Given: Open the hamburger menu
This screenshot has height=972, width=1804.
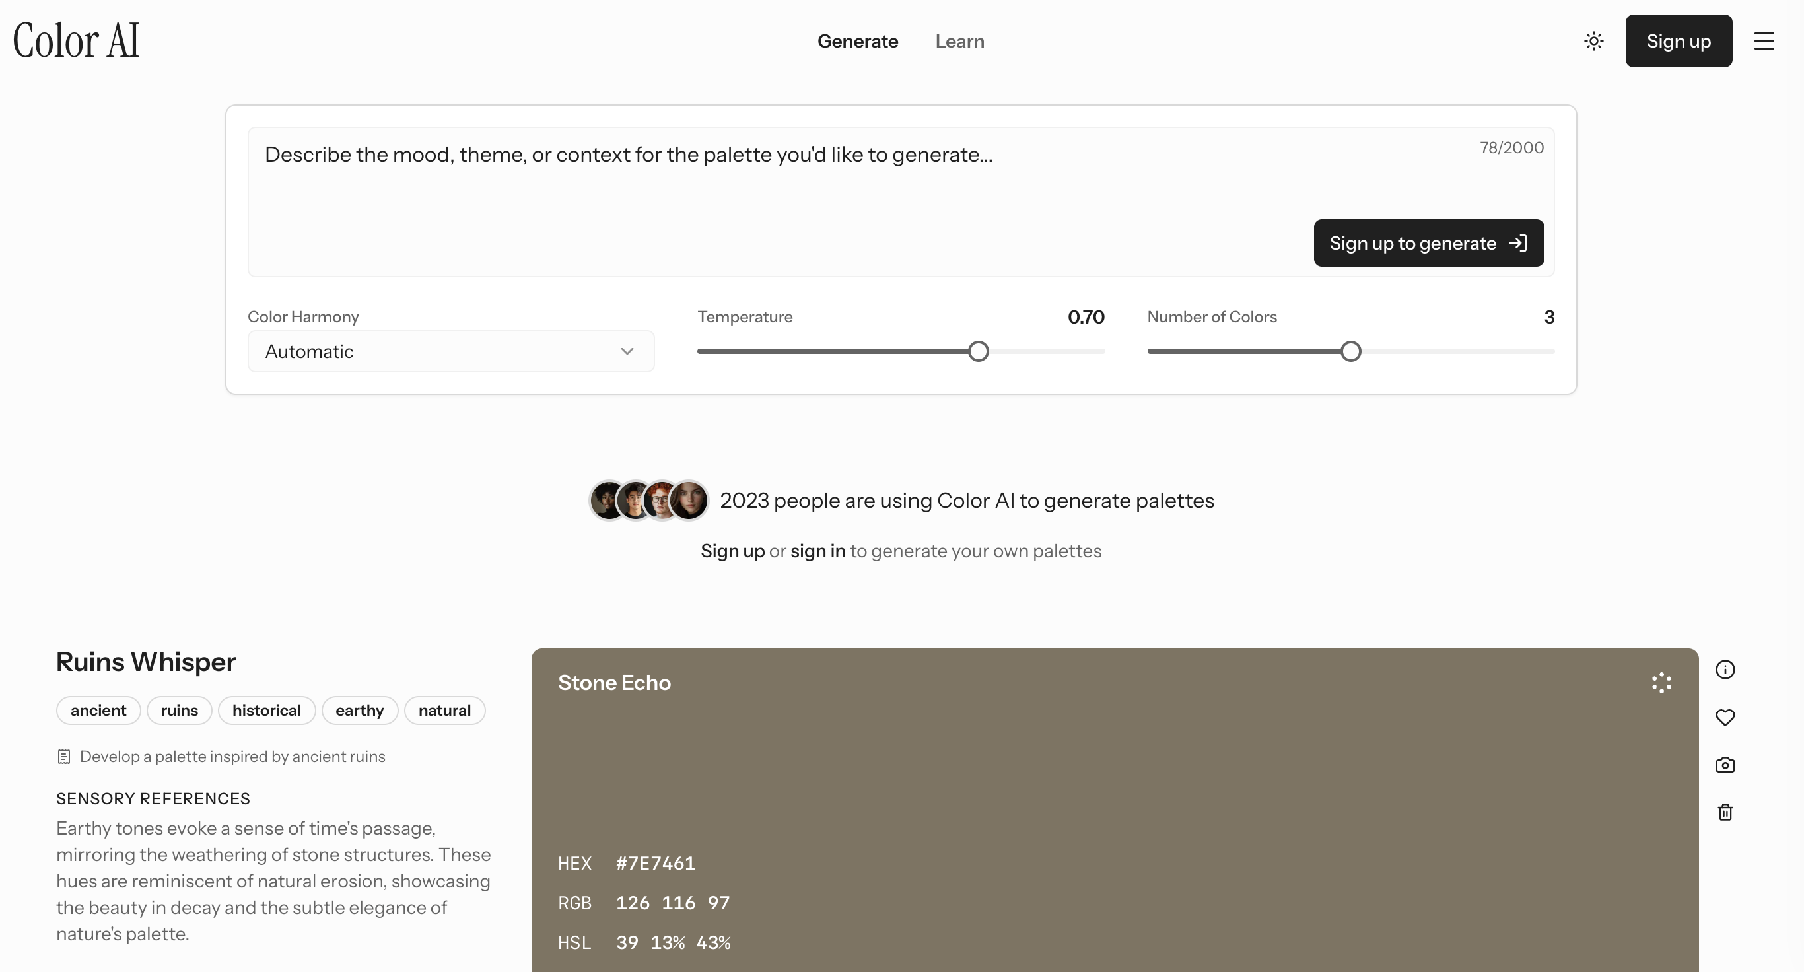Looking at the screenshot, I should coord(1763,42).
